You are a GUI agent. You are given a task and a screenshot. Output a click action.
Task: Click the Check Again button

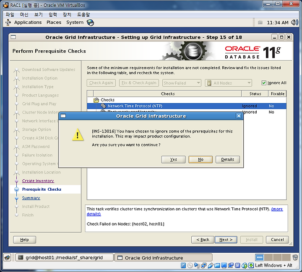click(101, 83)
